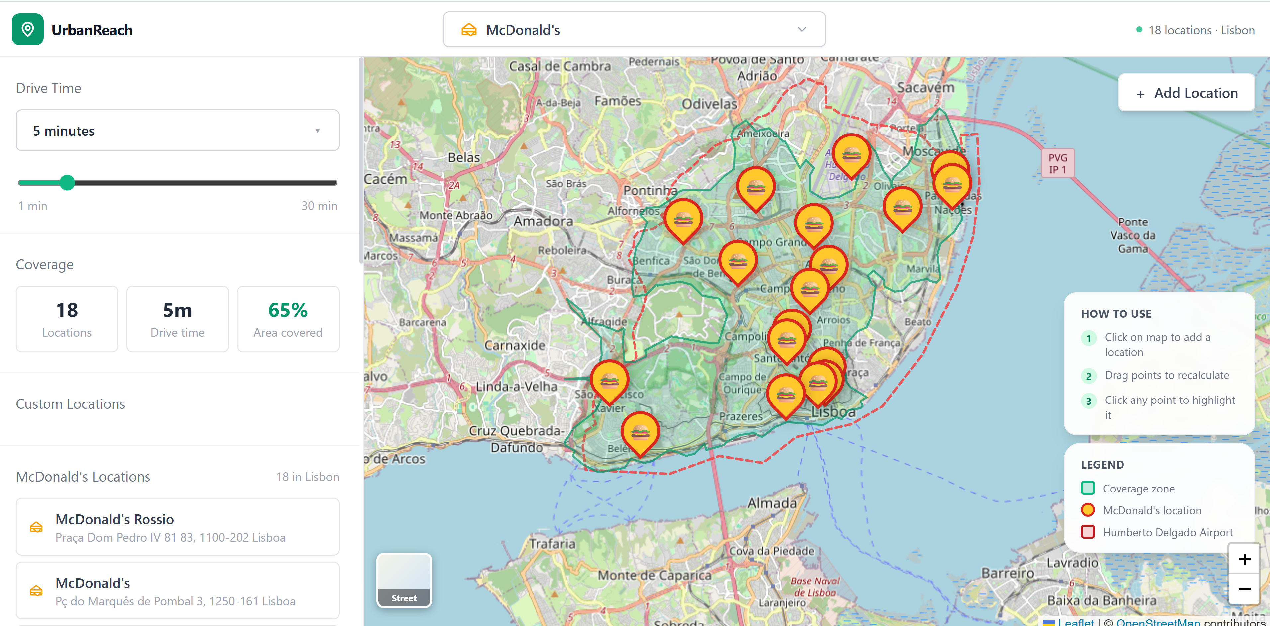
Task: Switch map layer using Street thumbnail
Action: tap(404, 581)
